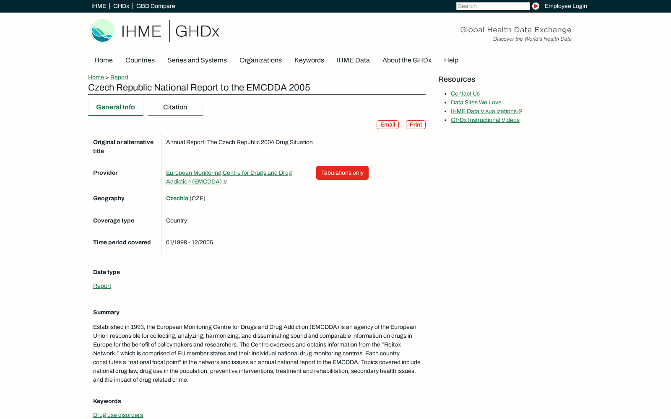Open the Help menu item
Screen dimensions: 671x419
451,60
